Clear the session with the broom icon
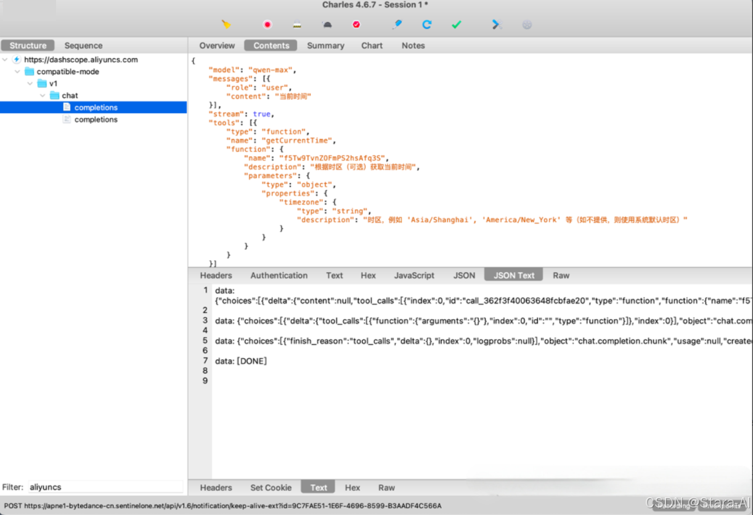 (226, 25)
